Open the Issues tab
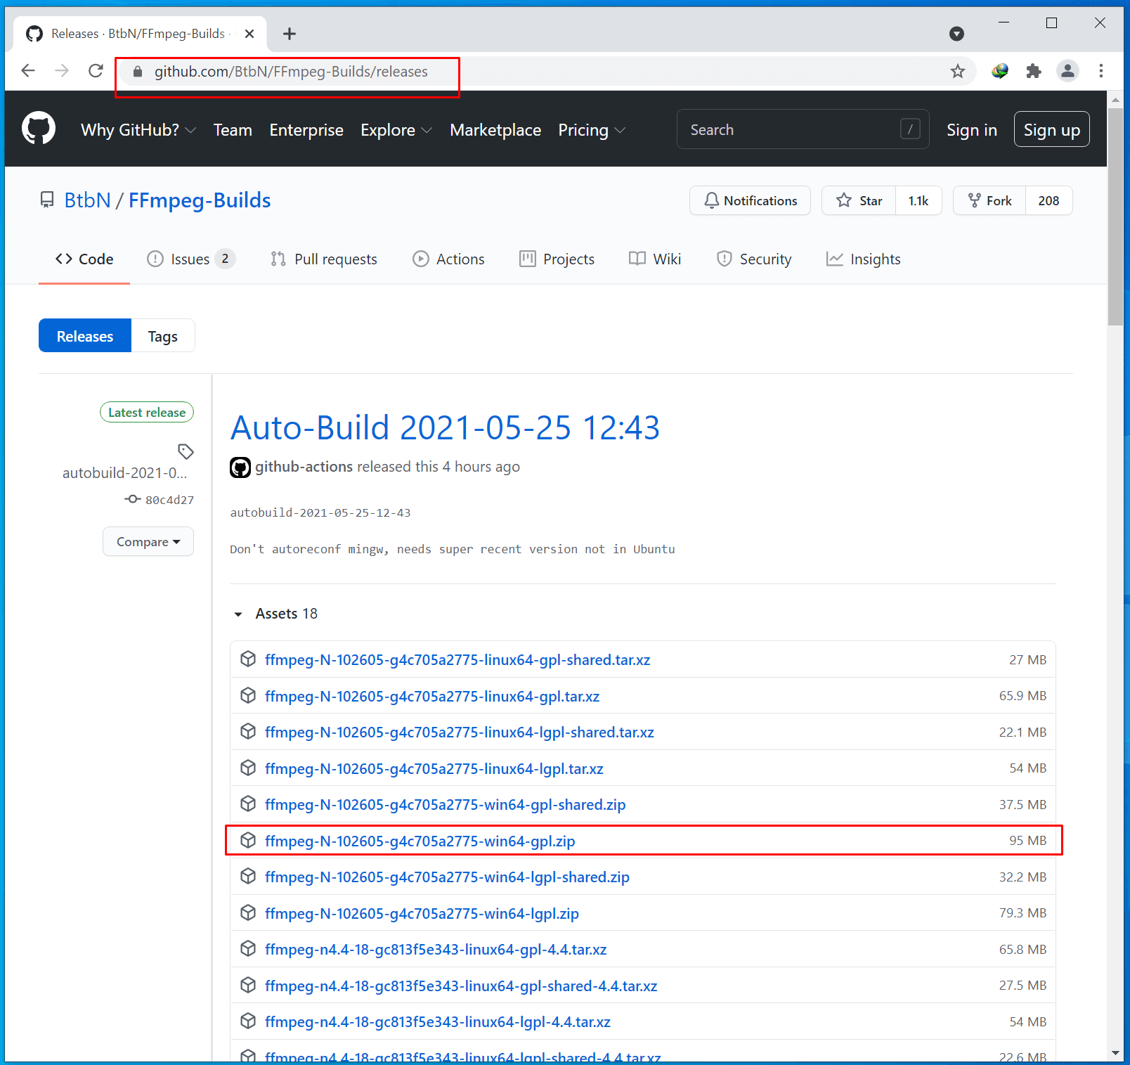The height and width of the screenshot is (1065, 1130). click(190, 259)
